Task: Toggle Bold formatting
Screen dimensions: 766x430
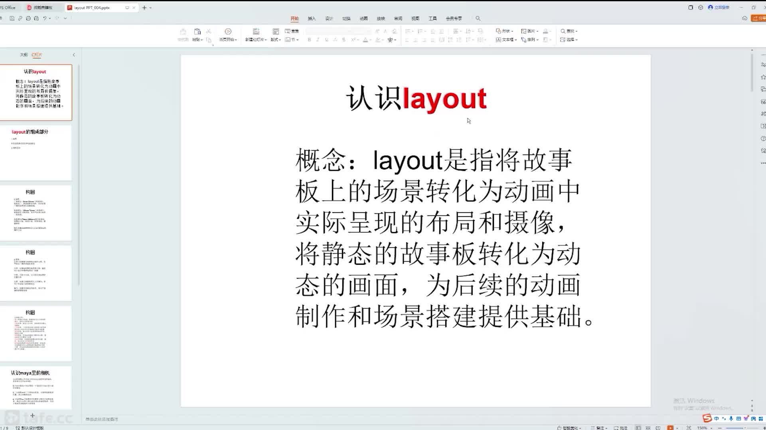Action: pyautogui.click(x=309, y=40)
